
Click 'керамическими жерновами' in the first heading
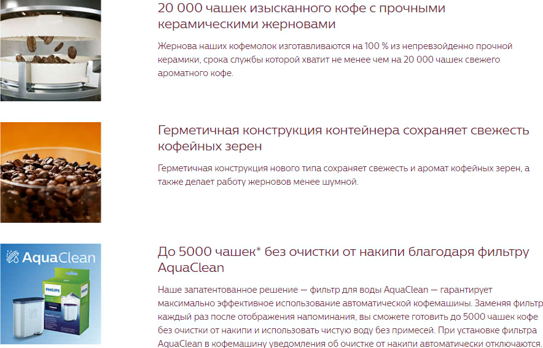point(247,25)
